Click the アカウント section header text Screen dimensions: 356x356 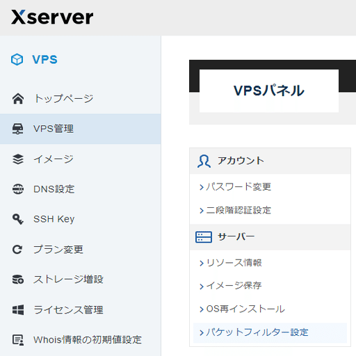pos(241,161)
